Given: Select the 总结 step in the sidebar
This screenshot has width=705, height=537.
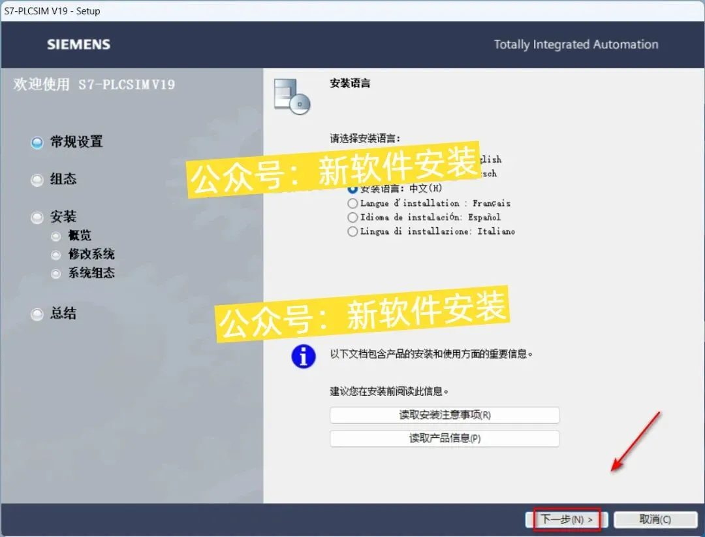Looking at the screenshot, I should 54,314.
